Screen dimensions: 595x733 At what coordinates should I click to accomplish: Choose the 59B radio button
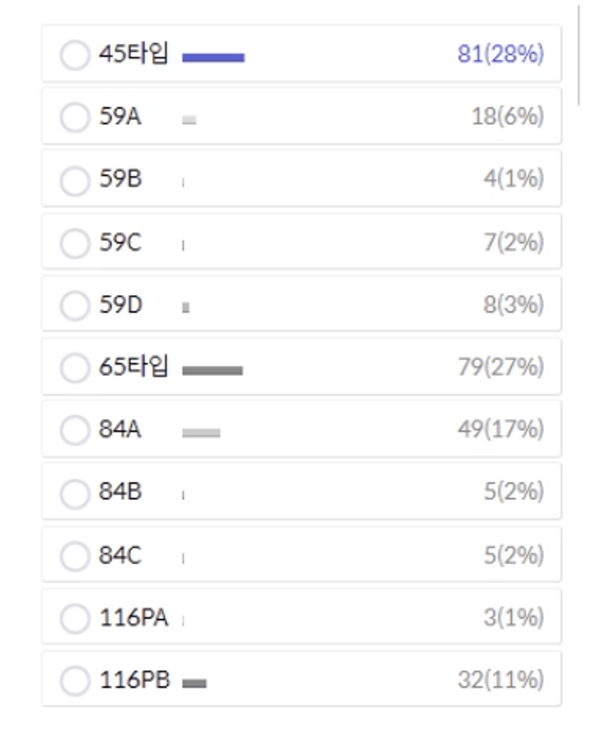click(x=75, y=181)
